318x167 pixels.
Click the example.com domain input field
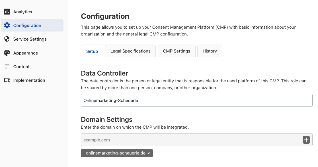(x=191, y=140)
